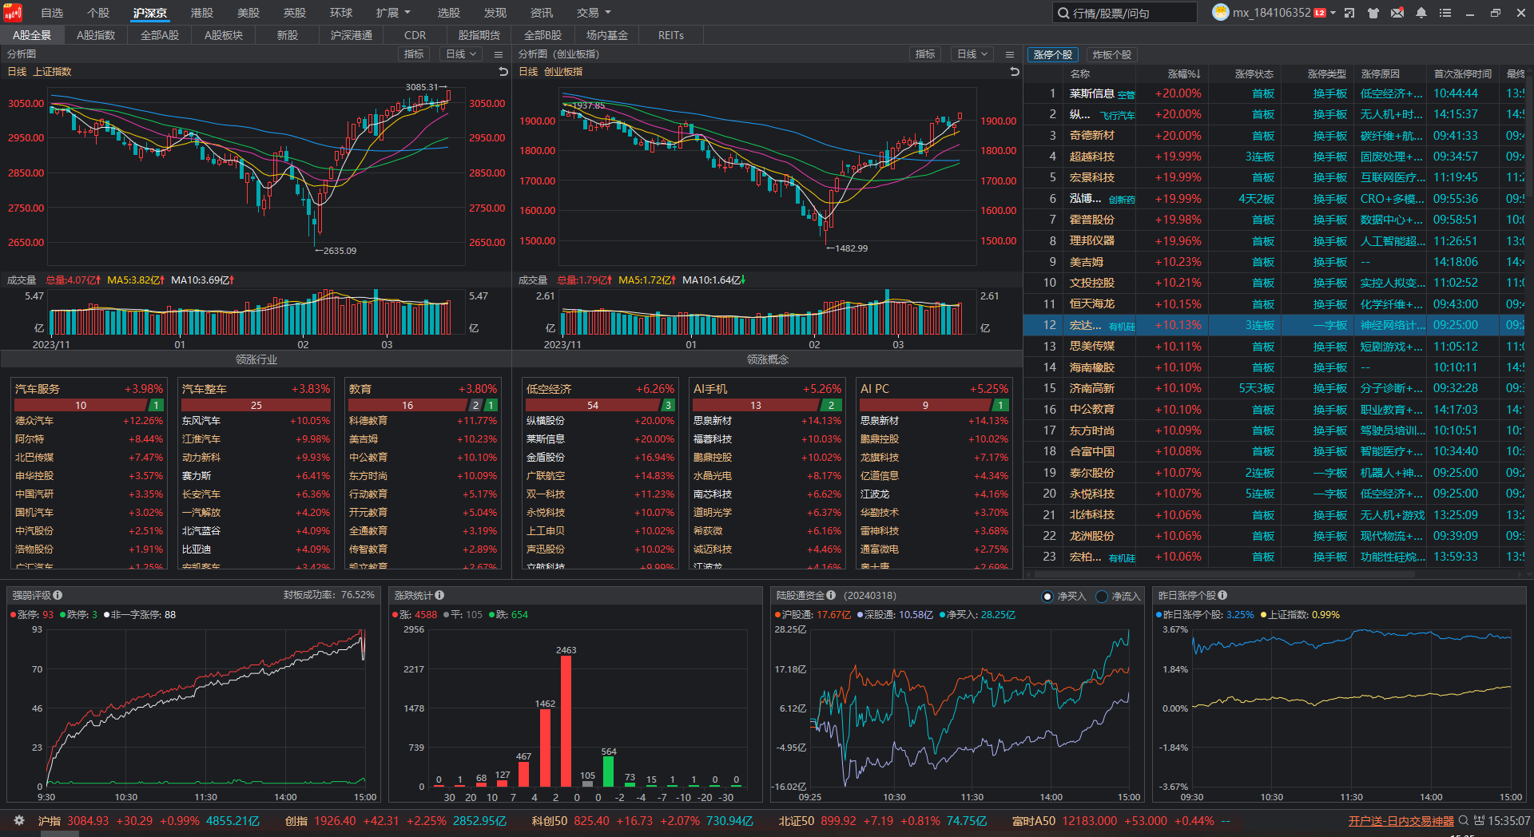This screenshot has width=1534, height=837.
Task: Open the skin (shirt) icon
Action: [1373, 13]
